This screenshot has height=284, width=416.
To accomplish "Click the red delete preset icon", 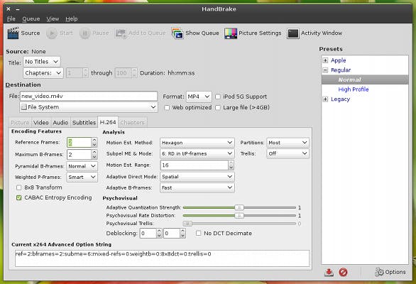I will pyautogui.click(x=343, y=272).
